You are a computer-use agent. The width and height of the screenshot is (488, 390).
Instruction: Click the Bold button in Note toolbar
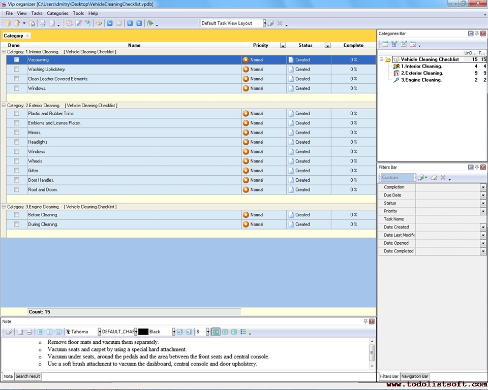coord(41,332)
